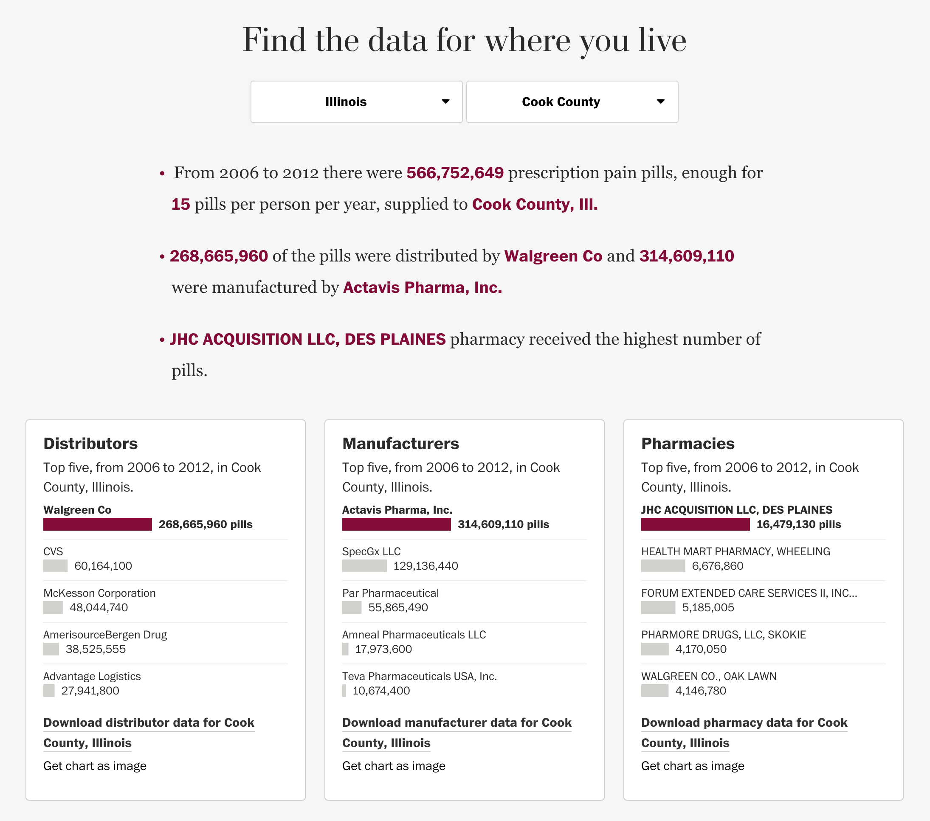Click the JHC Acquisition red bar

695,524
